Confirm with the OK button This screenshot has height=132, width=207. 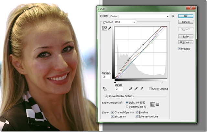186,16
